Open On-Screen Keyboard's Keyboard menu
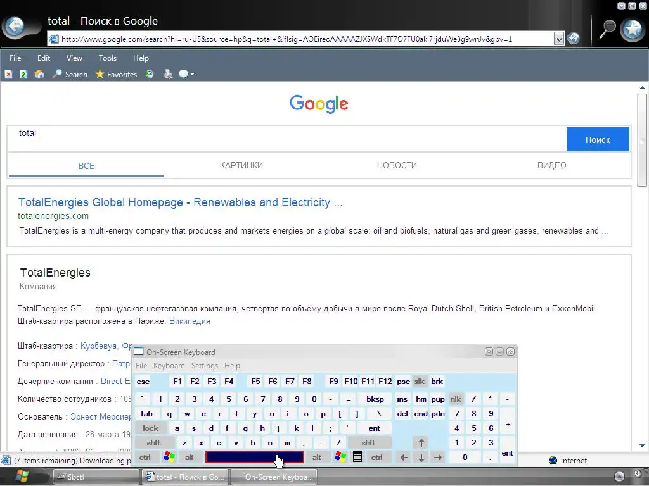 click(169, 366)
